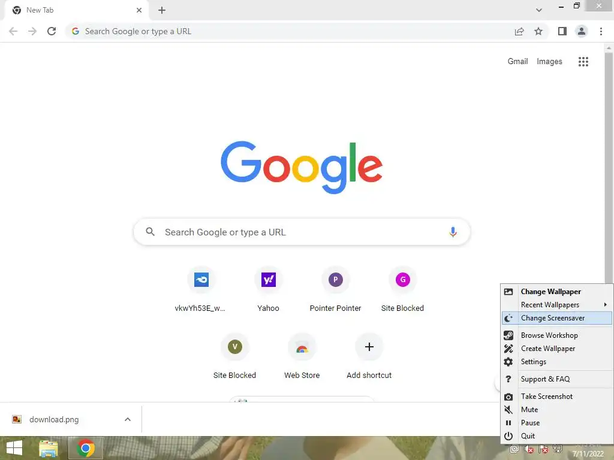Open the download.png downloaded file
The image size is (614, 460).
(x=54, y=419)
